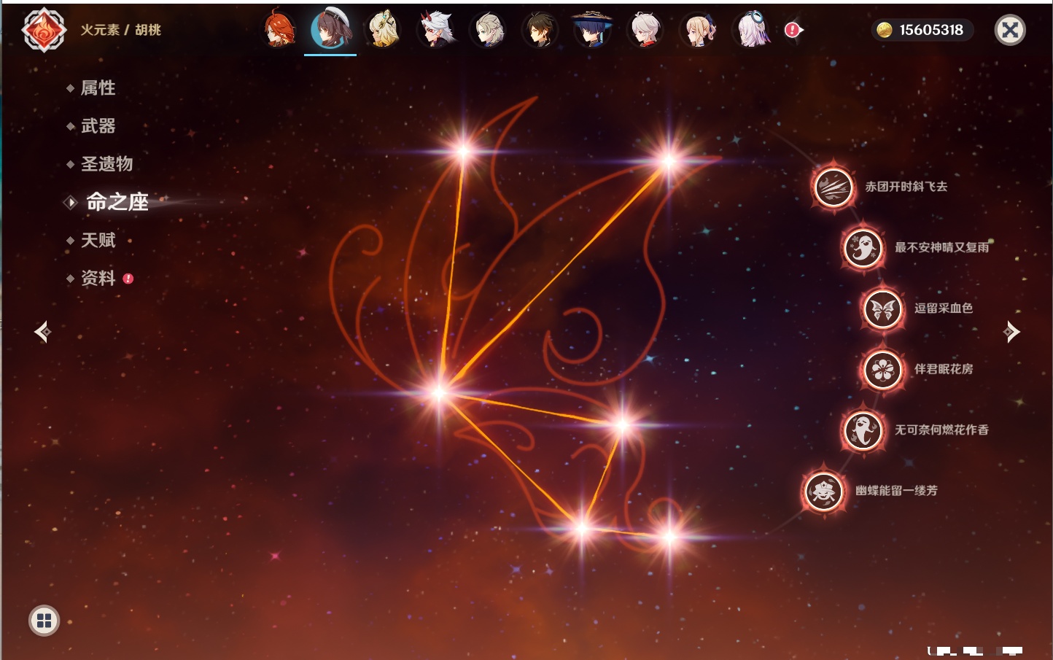This screenshot has height=660, width=1053.
Task: Click the upper-left star of the butterfly constellation
Action: (463, 152)
